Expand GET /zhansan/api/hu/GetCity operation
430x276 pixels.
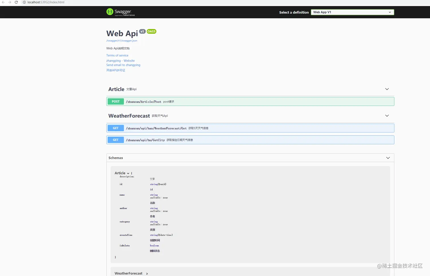coord(250,140)
